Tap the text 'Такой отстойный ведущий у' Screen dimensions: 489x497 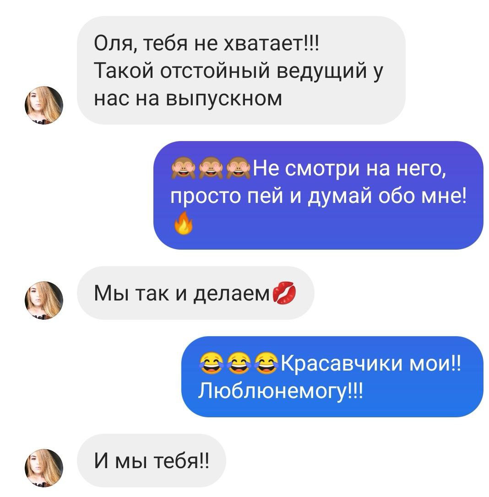pos(239,71)
